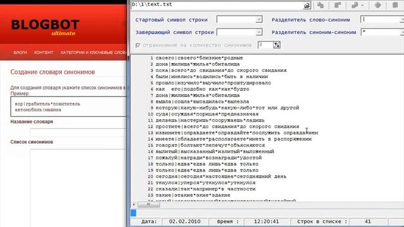Select line 10 starting with 'судя|осуждая'

(x=207, y=114)
